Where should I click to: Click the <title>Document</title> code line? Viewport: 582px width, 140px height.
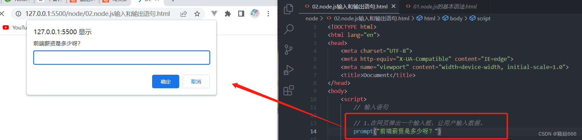378,75
